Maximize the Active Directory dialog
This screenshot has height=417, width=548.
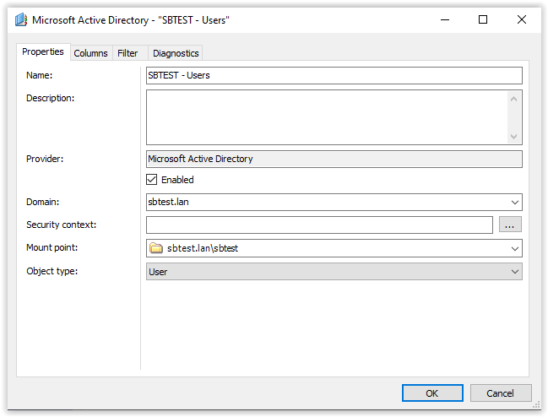[483, 19]
